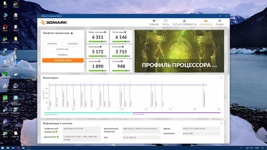The image size is (267, 150).
Task: Click the 948 single thread score
Action: (121, 66)
